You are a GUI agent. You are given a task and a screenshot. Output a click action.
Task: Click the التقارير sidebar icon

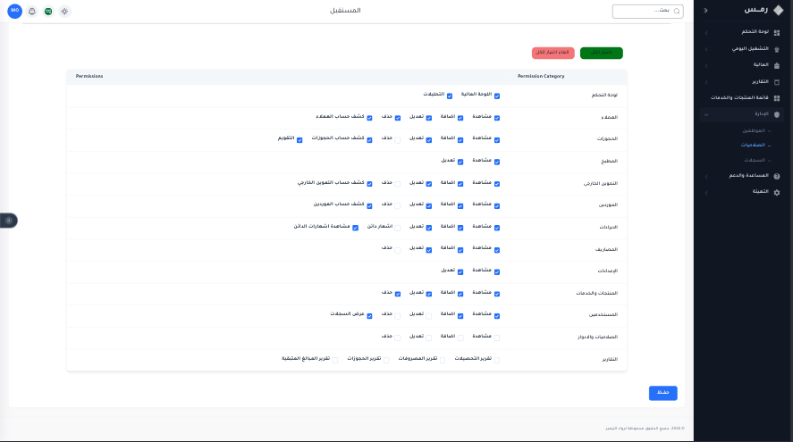777,82
